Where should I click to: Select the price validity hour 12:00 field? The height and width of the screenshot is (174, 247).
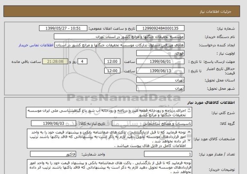coord(112,71)
